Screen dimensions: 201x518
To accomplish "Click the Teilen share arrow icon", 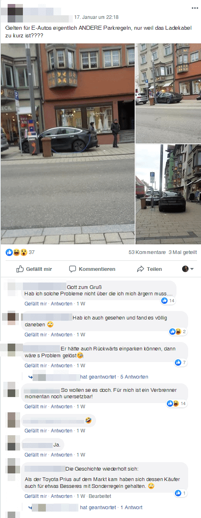I will (x=141, y=269).
